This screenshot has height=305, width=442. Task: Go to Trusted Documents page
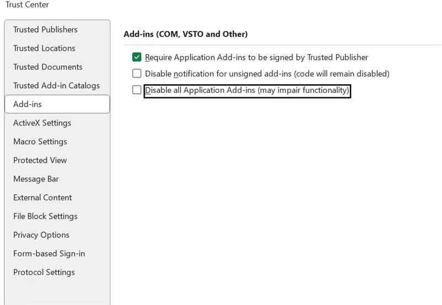point(57,67)
